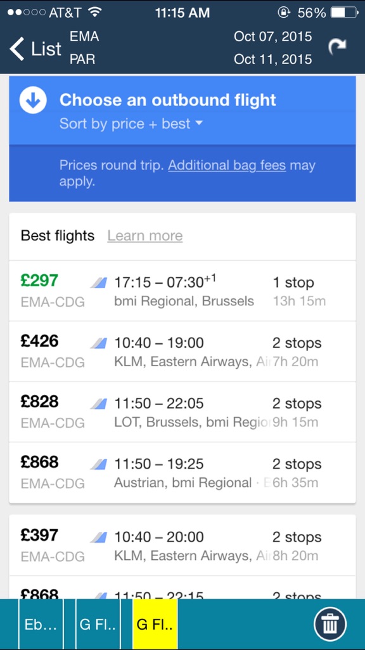Open the Additional bag fees link
Image resolution: width=365 pixels, height=650 pixels.
coord(227,166)
